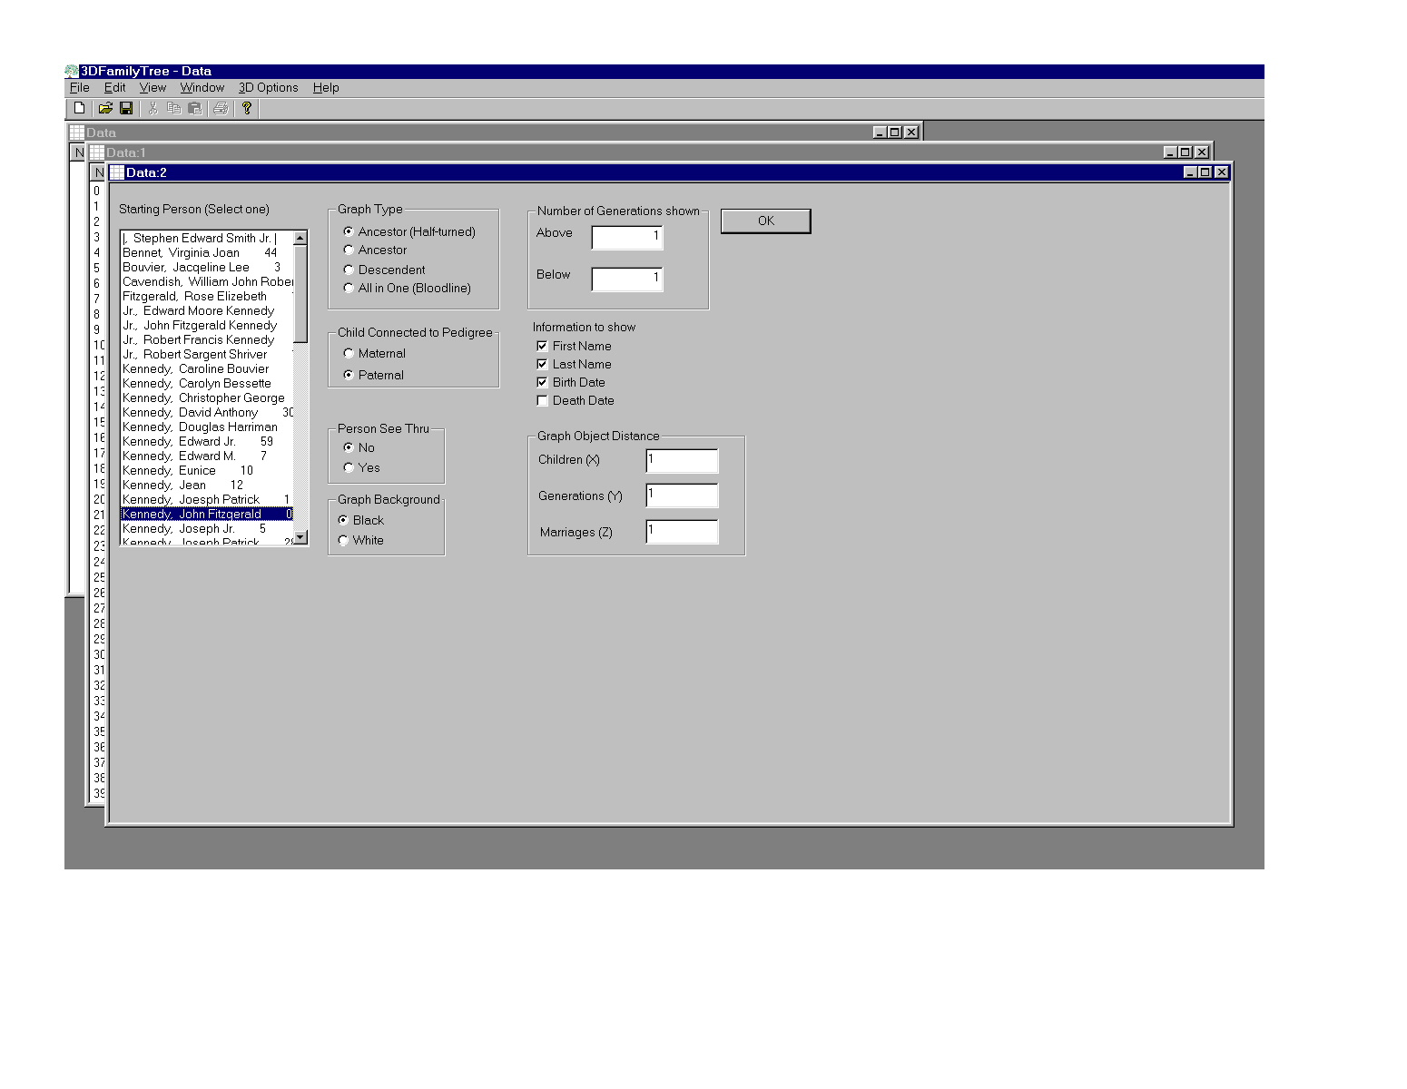Click the Generations (Y) distance field
1407x1089 pixels.
682,495
